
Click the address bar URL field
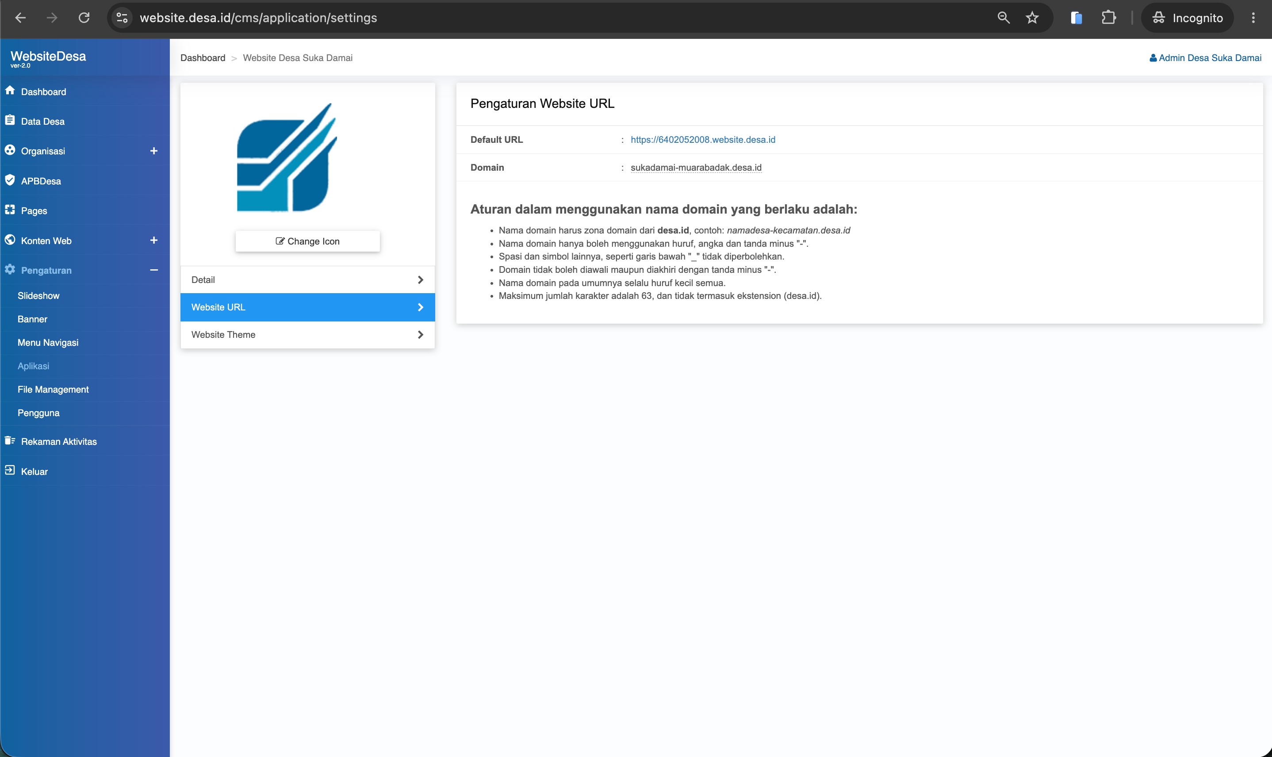tap(561, 18)
